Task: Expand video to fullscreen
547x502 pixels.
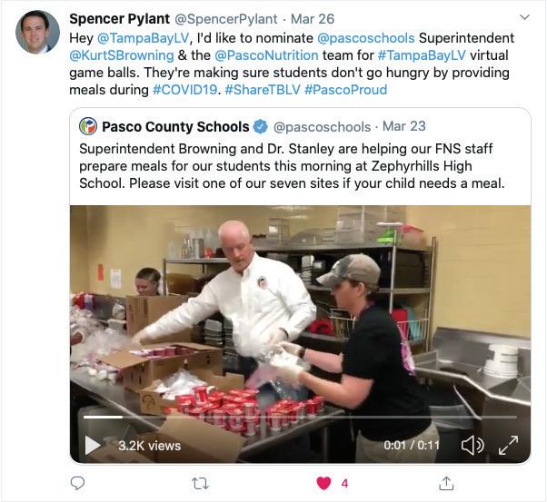Action: tap(508, 446)
